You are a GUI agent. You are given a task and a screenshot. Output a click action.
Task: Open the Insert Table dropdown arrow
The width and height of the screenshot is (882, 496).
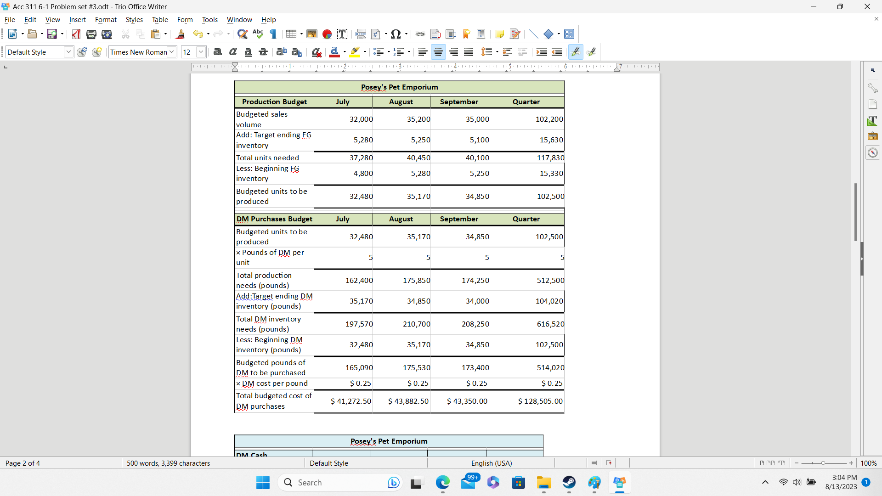tap(301, 34)
